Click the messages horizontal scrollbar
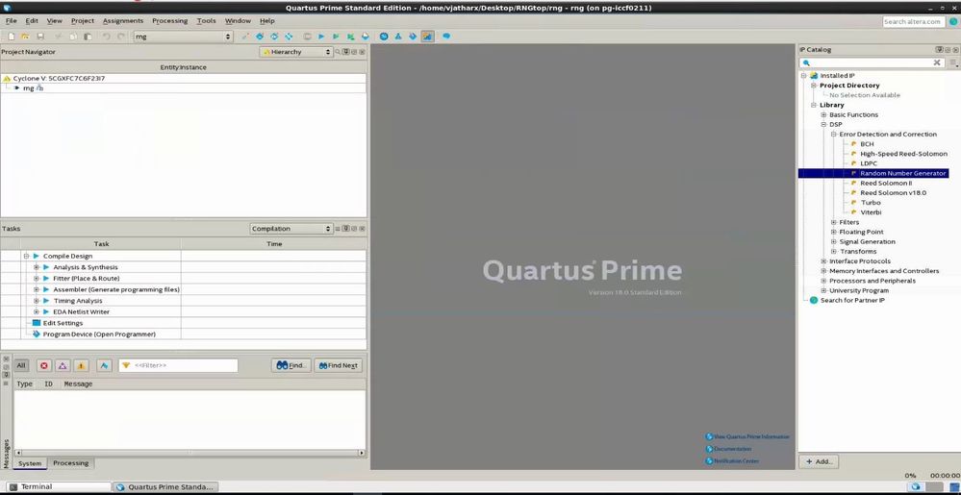 pyautogui.click(x=190, y=453)
